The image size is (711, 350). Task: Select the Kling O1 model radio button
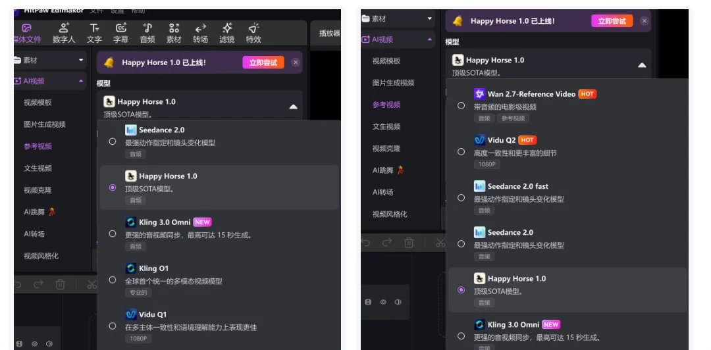pos(113,280)
